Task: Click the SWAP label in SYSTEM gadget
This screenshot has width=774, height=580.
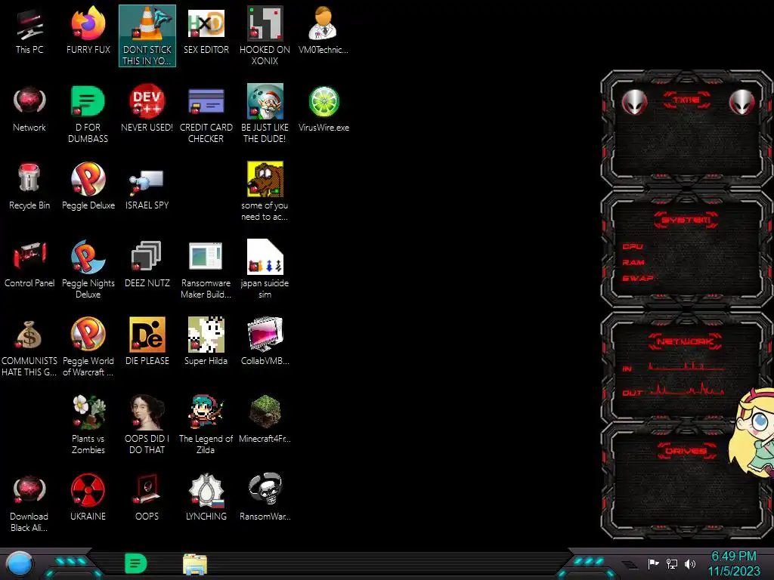Action: pyautogui.click(x=638, y=278)
